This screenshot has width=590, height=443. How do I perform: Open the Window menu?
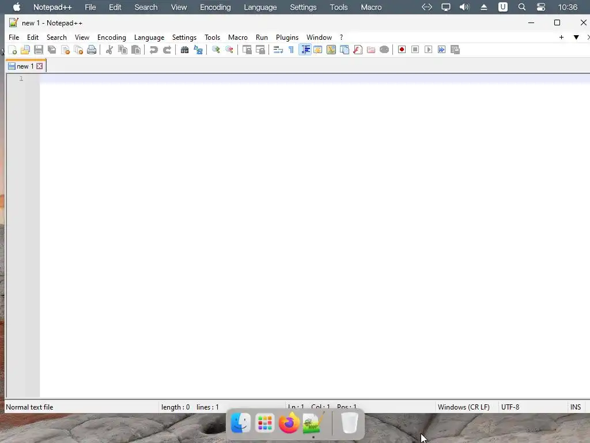point(319,37)
